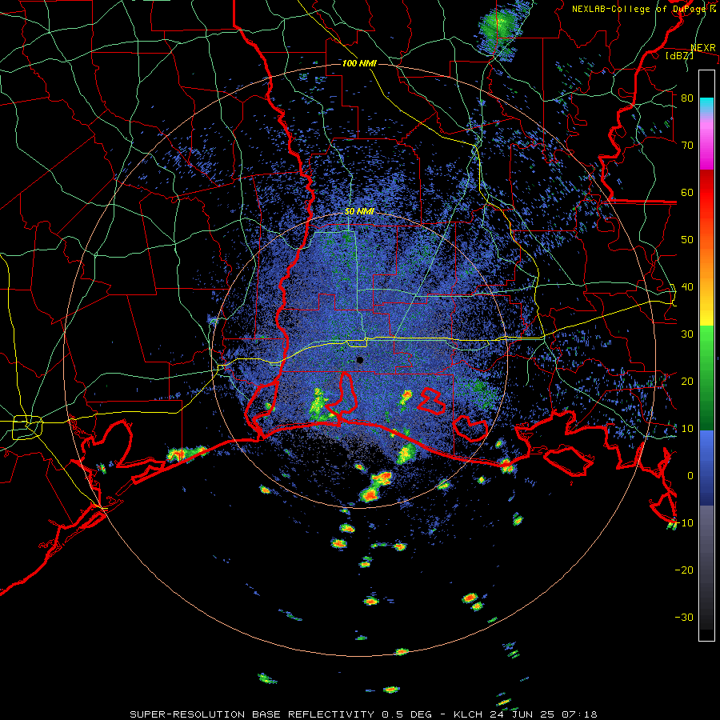Viewport: 720px width, 720px height.
Task: Click the magenta band of the color bar
Action: (706, 143)
